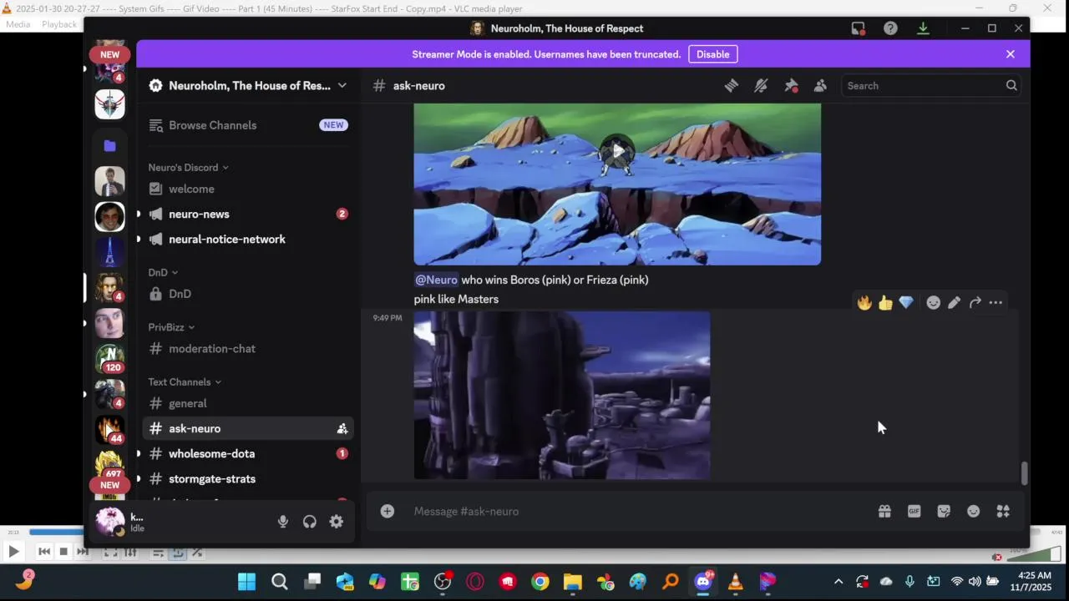Click the Discord Search field
Screen dimensions: 1069x601
click(931, 86)
